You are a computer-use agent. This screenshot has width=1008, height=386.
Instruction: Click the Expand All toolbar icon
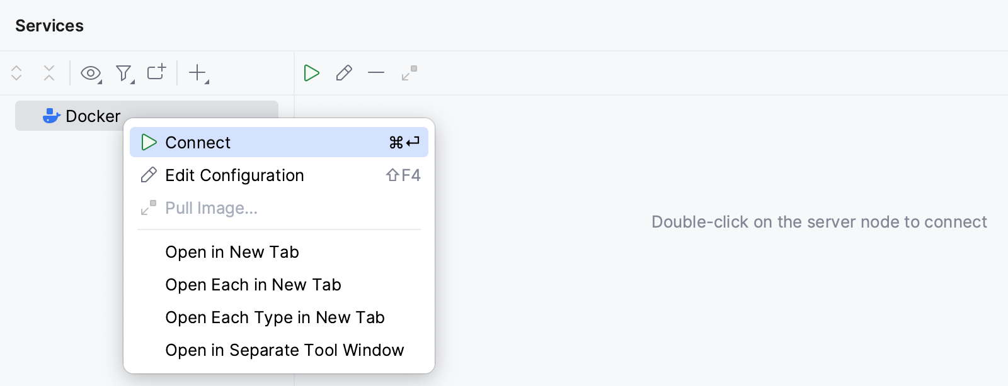(x=16, y=73)
